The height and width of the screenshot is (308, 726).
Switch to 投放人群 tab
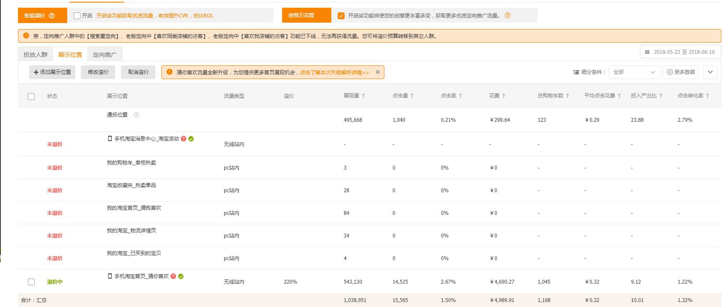[x=36, y=55]
